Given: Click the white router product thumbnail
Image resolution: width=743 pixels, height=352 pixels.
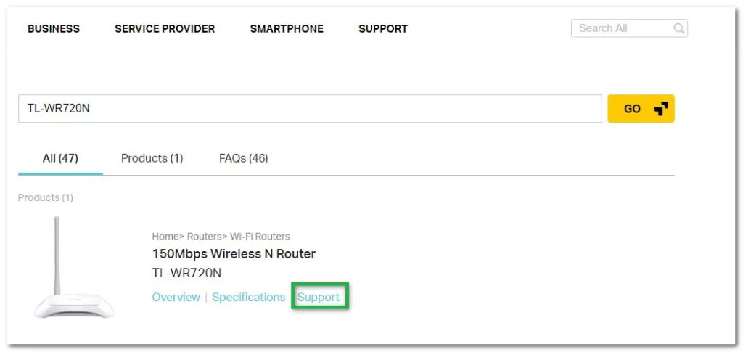Looking at the screenshot, I should pyautogui.click(x=72, y=269).
